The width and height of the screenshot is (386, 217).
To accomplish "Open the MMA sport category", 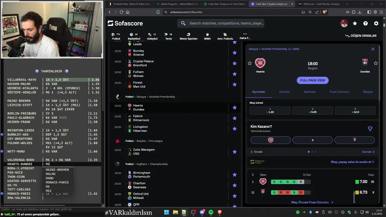I will pos(207,36).
